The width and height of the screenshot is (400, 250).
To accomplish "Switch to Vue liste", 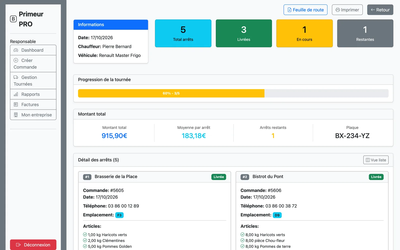I will point(376,160).
